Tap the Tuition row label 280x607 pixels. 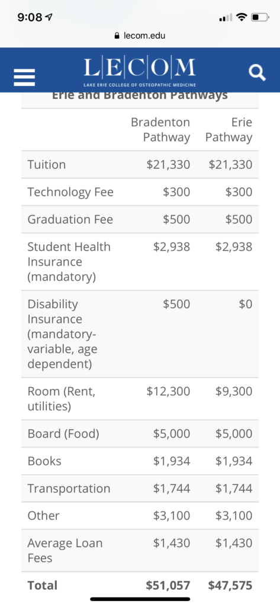coord(46,165)
